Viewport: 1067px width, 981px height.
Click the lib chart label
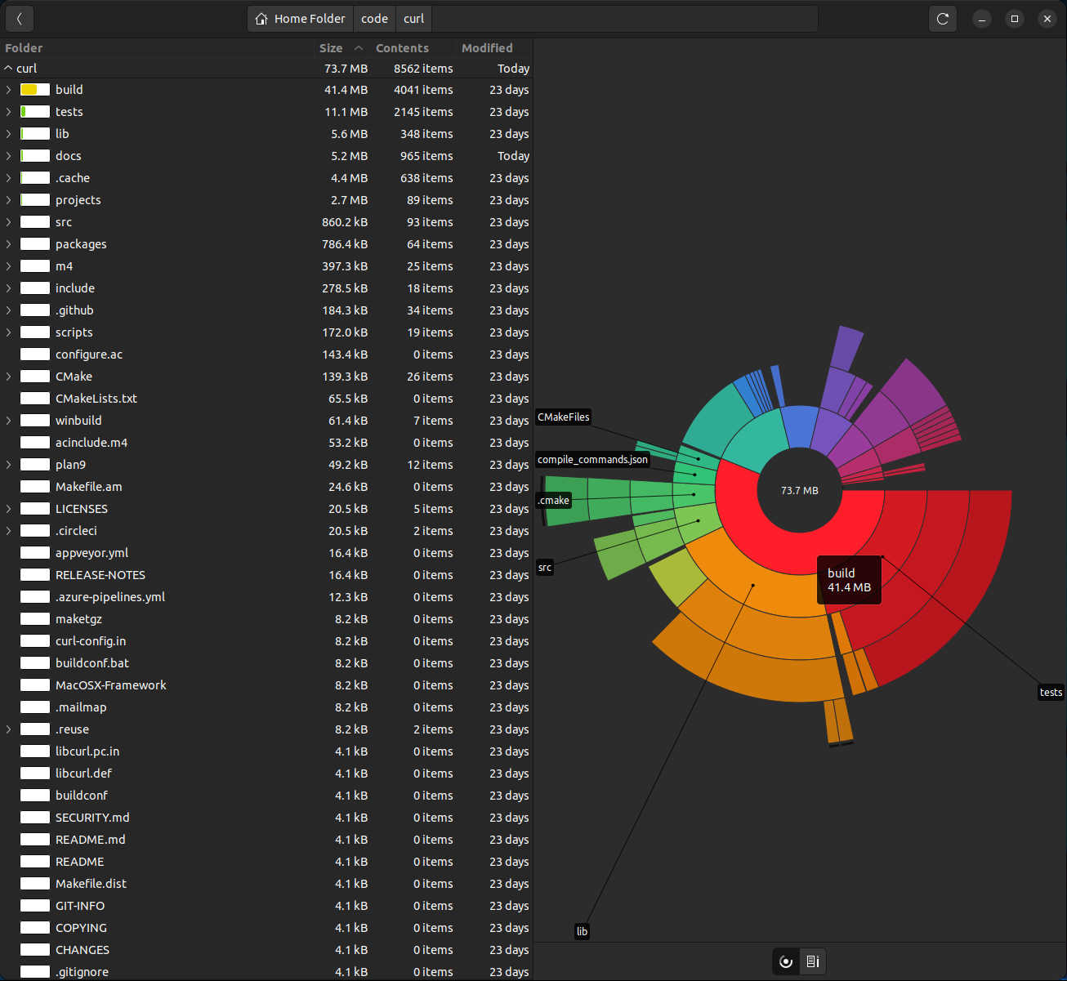(x=582, y=931)
